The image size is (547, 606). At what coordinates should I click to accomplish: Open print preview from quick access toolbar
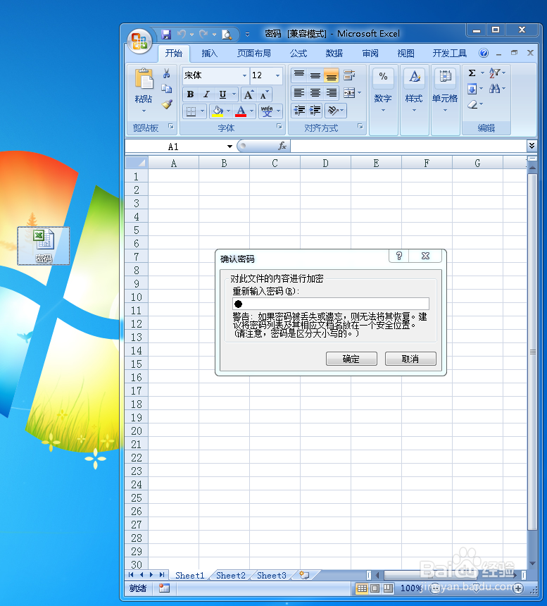[227, 35]
